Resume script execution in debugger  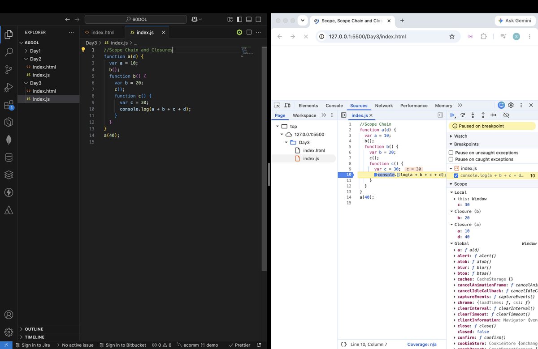coord(453,115)
